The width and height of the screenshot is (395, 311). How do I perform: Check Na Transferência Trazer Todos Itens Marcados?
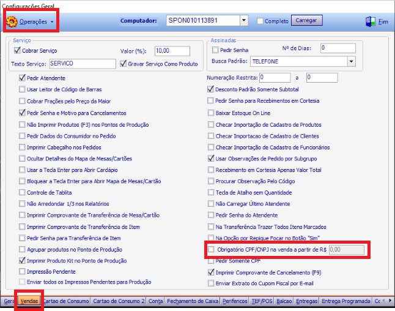pyautogui.click(x=211, y=227)
